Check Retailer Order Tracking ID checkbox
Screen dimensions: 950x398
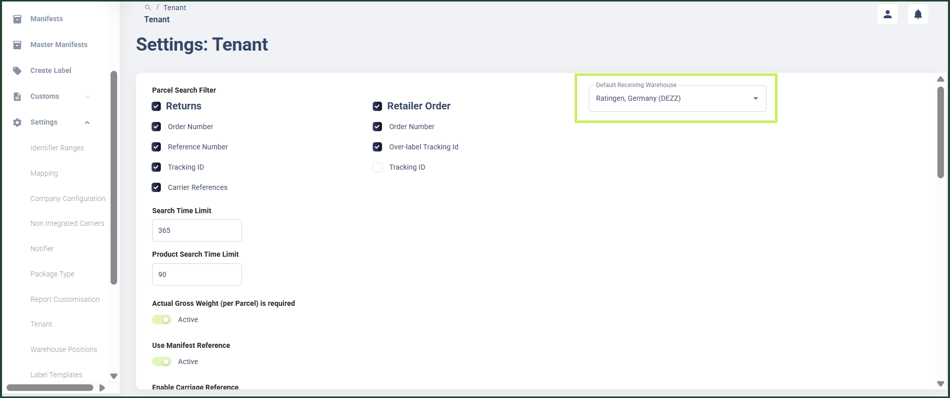[377, 167]
